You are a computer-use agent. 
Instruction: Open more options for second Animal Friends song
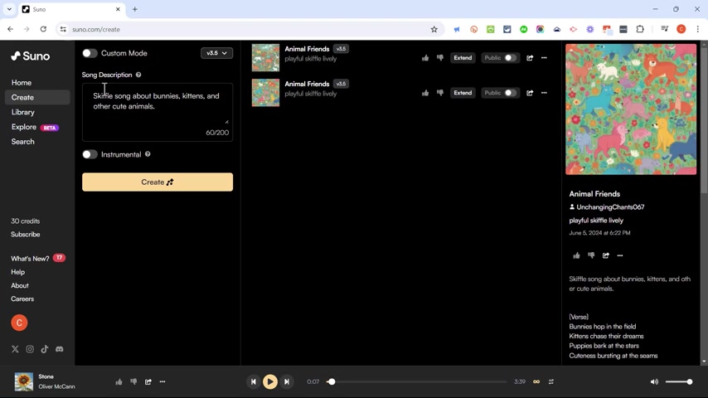tap(544, 93)
